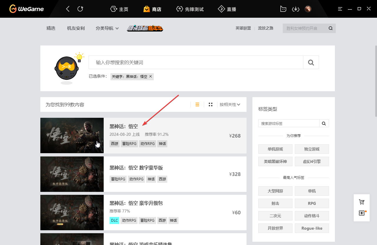377x245 pixels.
Task: Expand the 按相关性 sort dropdown
Action: [x=230, y=104]
